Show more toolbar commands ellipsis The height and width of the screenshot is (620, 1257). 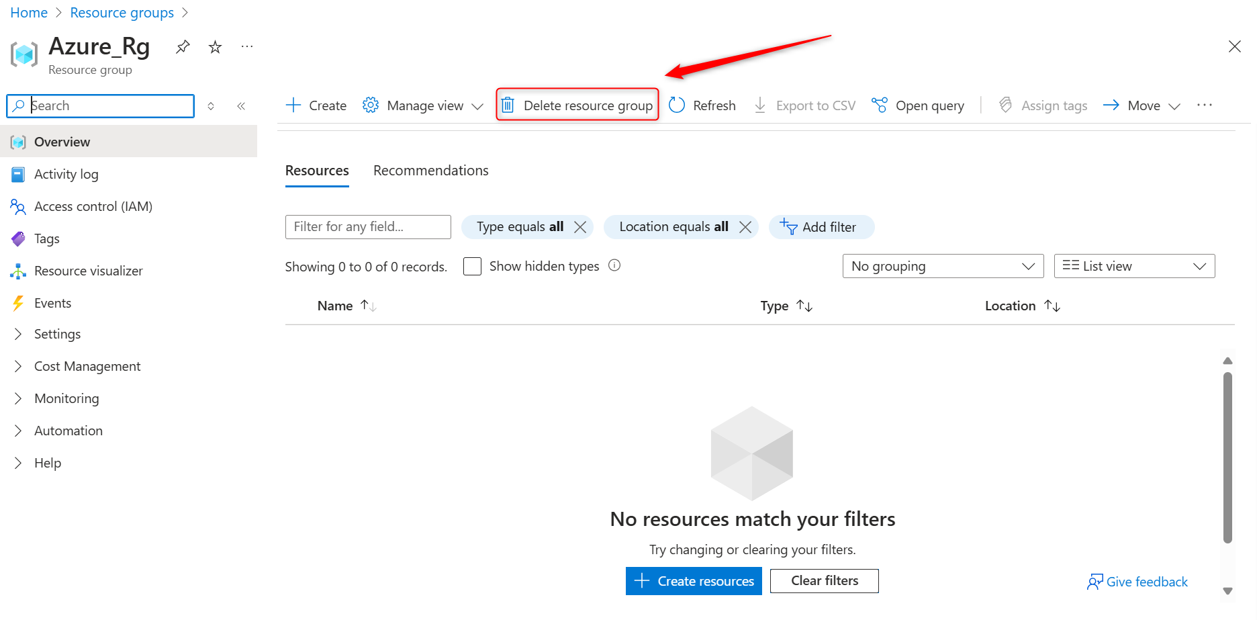click(x=1205, y=105)
